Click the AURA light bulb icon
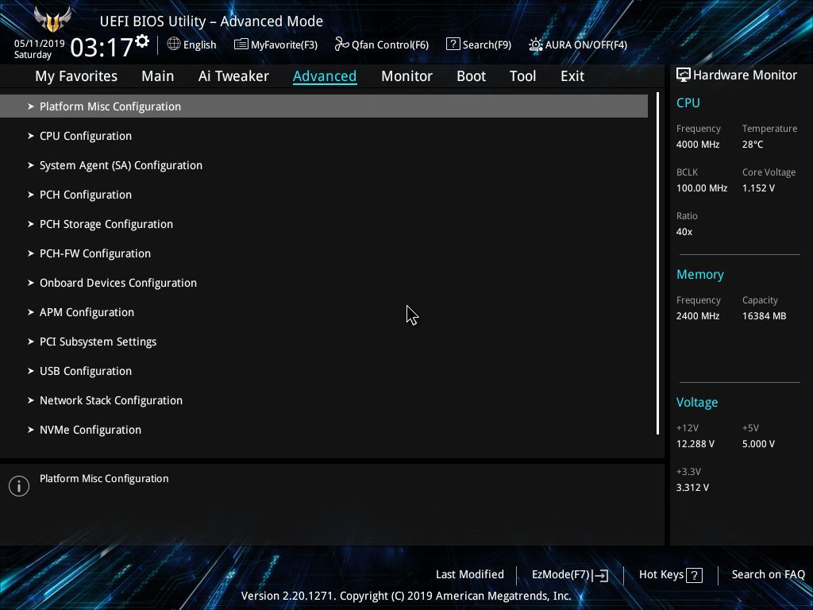Viewport: 813px width, 610px height. click(536, 44)
